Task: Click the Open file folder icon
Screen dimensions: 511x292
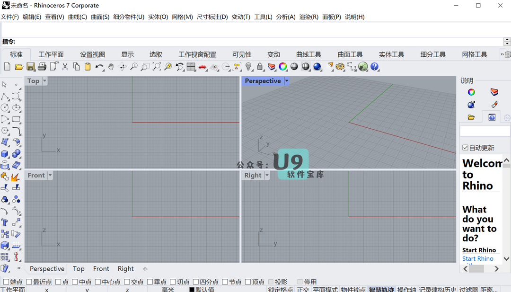Action: click(x=19, y=67)
